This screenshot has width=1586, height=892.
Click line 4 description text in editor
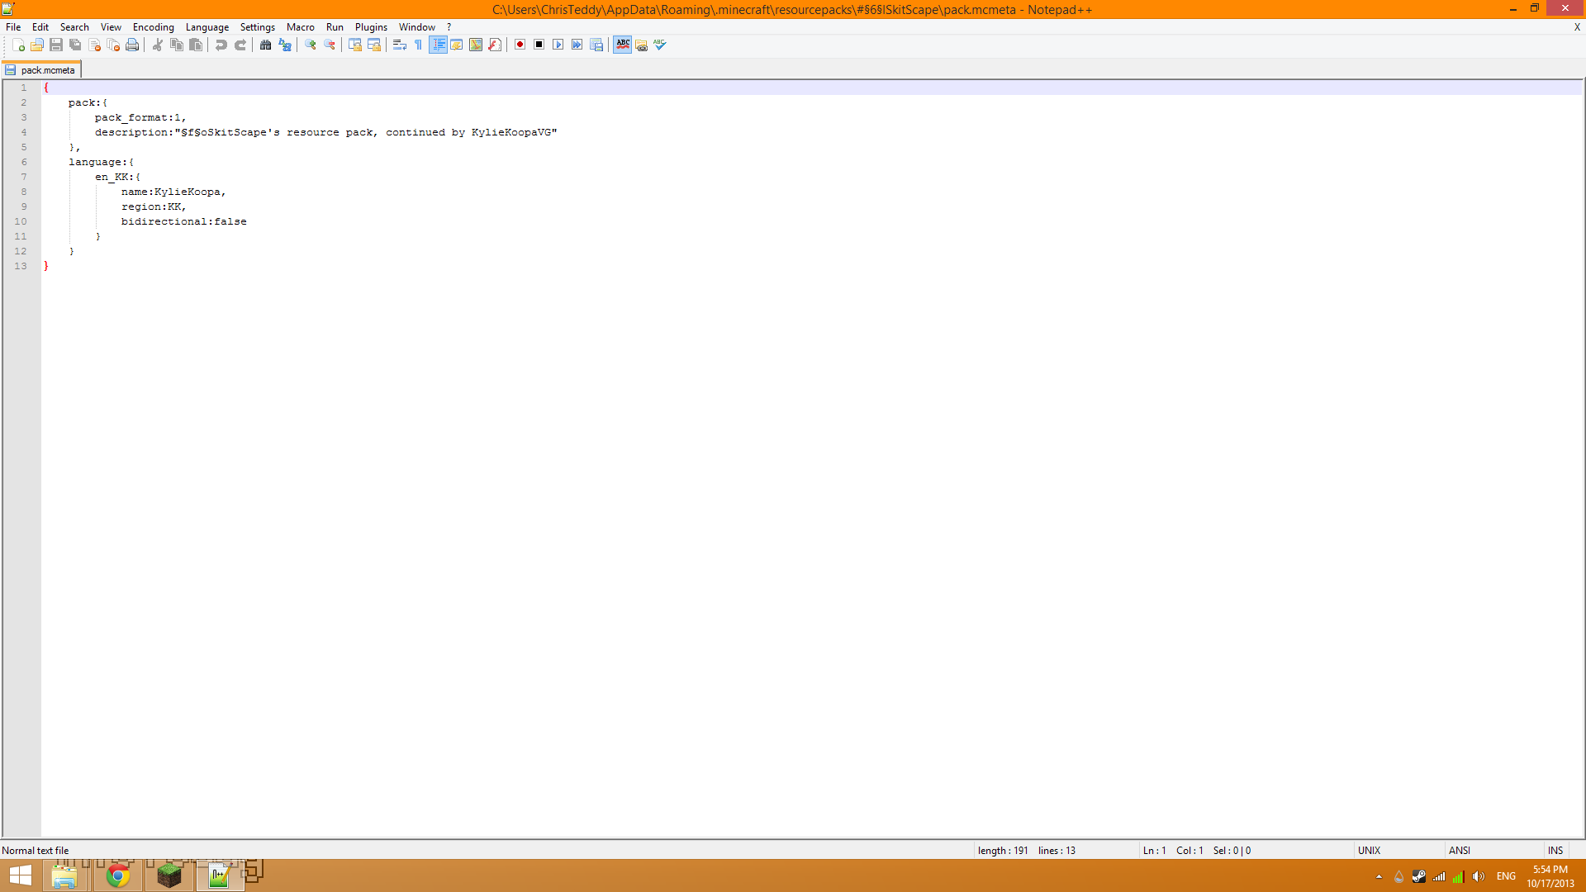click(325, 132)
